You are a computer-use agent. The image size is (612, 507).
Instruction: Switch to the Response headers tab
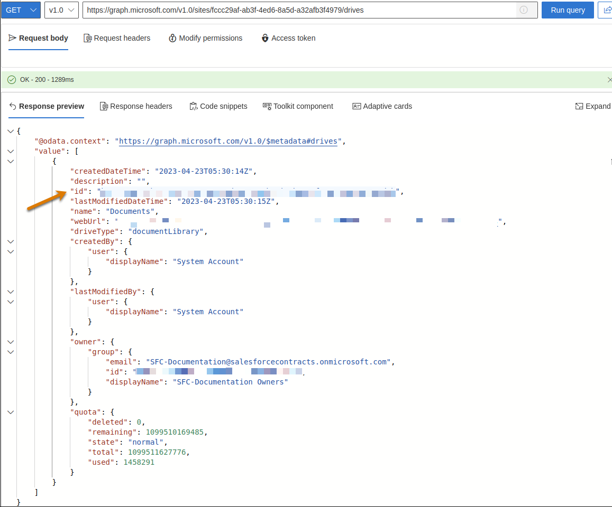point(136,106)
